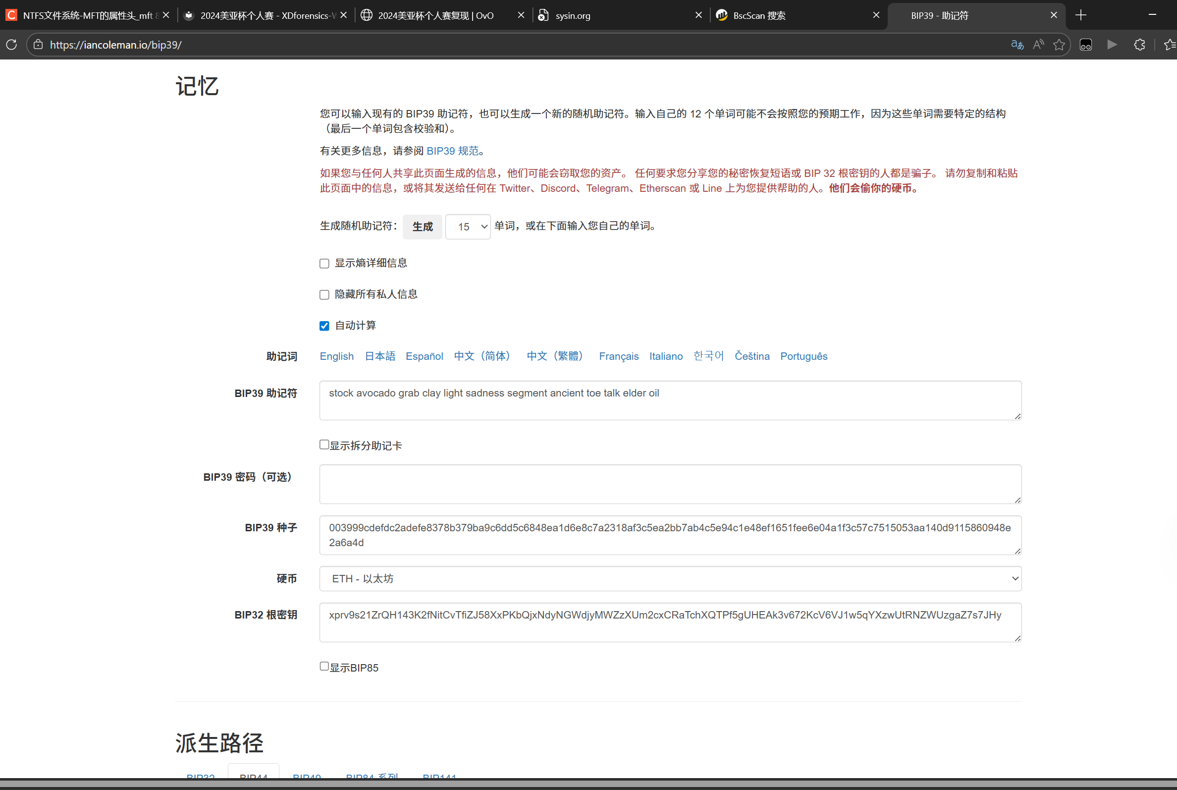Screen dimensions: 1177x790
Task: Switch to the sysin.org tab
Action: coord(620,15)
